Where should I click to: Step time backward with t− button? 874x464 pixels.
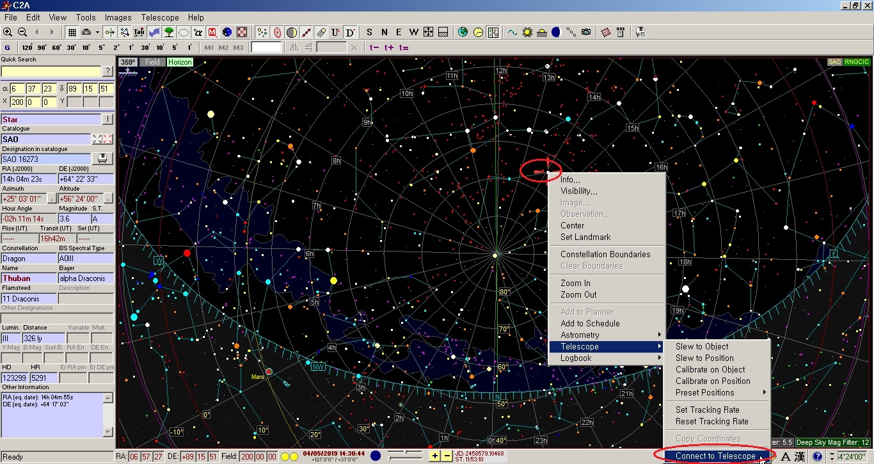374,47
